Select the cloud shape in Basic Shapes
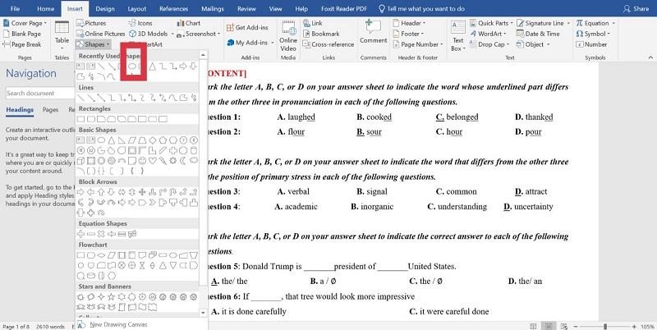 pos(194,160)
